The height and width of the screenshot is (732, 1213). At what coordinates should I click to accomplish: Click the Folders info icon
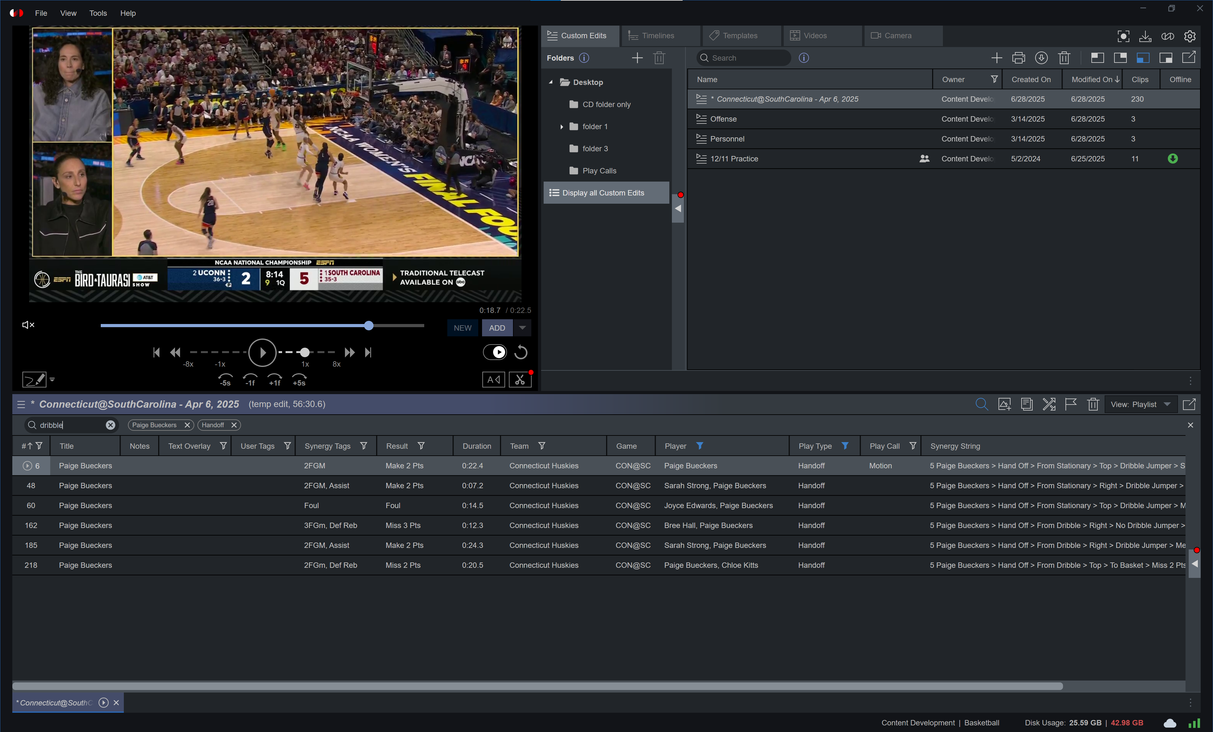tap(584, 57)
